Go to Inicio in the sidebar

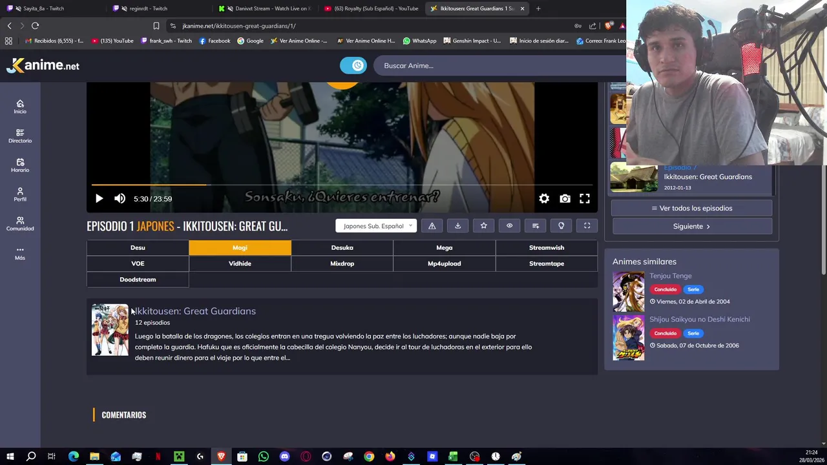(20, 107)
